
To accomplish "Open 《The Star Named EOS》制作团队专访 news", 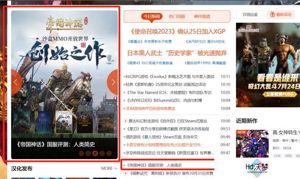I will click(x=169, y=92).
